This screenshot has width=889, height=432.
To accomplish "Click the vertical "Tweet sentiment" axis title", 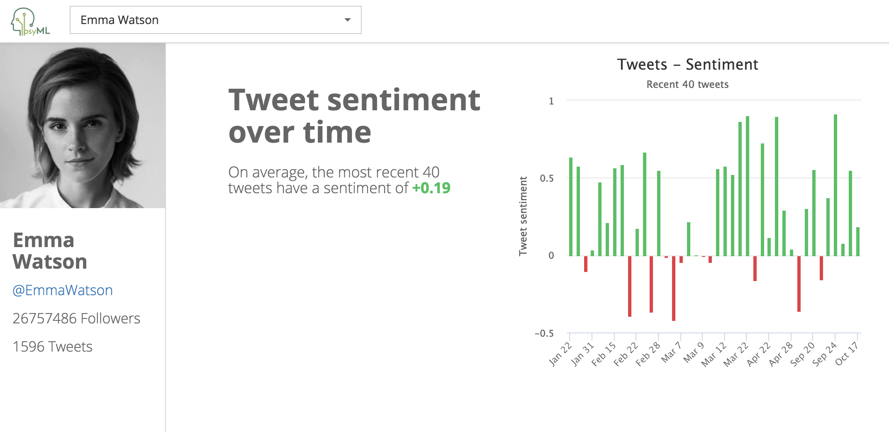I will 523,216.
